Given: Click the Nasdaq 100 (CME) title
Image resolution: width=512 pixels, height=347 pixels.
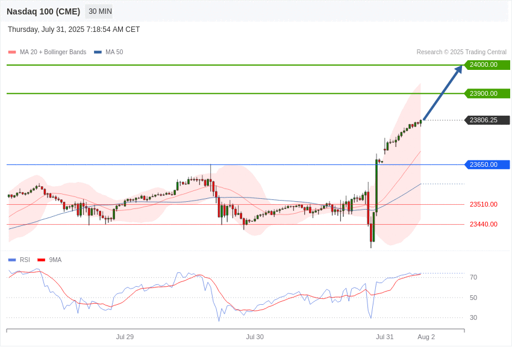Looking at the screenshot, I should point(43,11).
